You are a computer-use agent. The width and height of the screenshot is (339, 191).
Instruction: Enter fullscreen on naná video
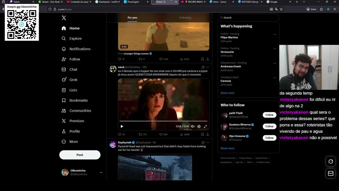(205, 127)
